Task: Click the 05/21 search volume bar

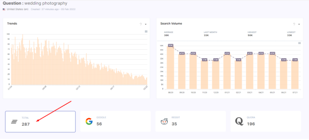Action: 272,71
